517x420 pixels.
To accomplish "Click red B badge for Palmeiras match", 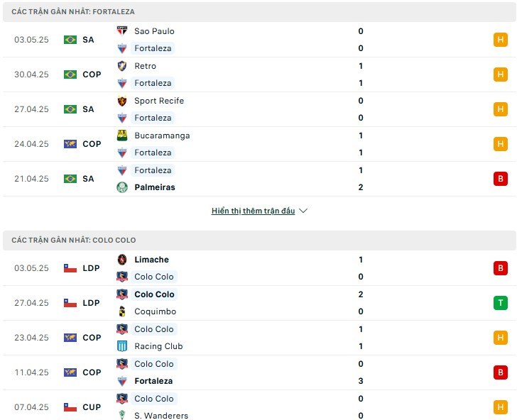I will [500, 179].
